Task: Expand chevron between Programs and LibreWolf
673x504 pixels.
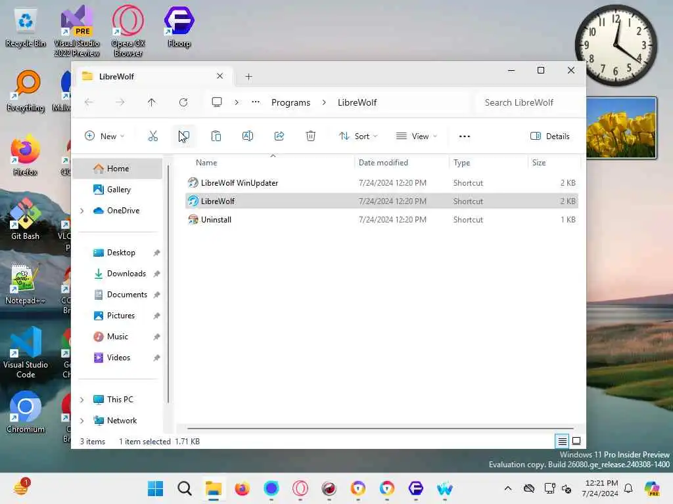Action: [x=324, y=102]
